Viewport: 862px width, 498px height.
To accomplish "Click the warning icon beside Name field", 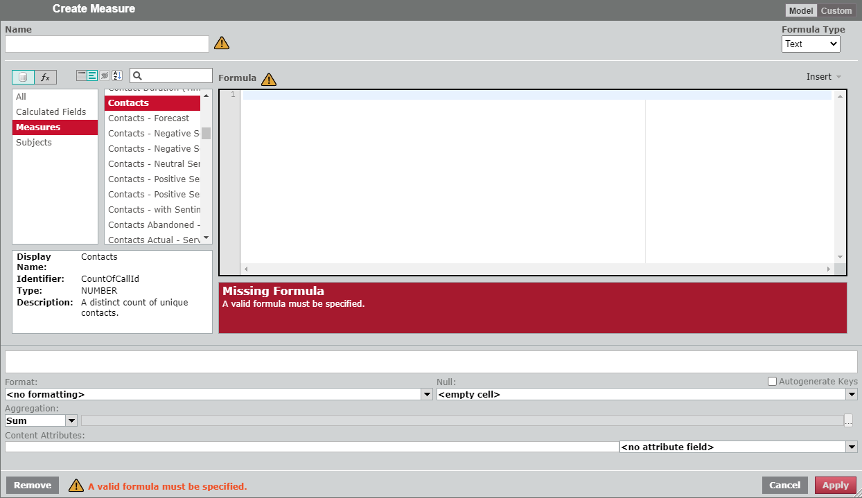I will [222, 43].
